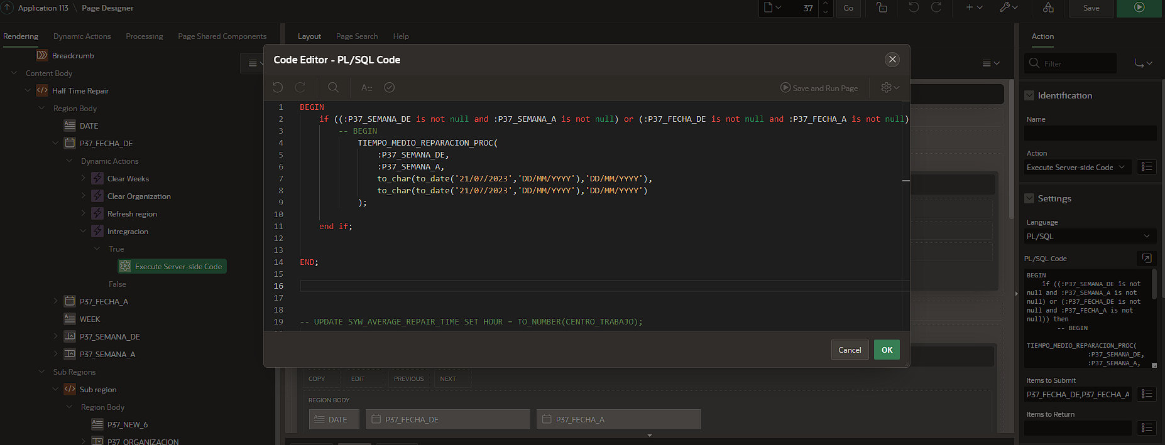1165x445 pixels.
Task: Open the Utilities wrench menu
Action: pos(1009,8)
